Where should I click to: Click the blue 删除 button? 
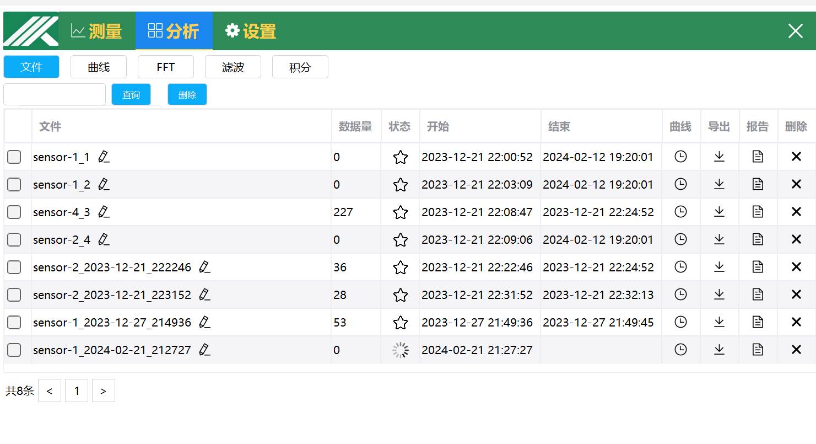coord(187,94)
